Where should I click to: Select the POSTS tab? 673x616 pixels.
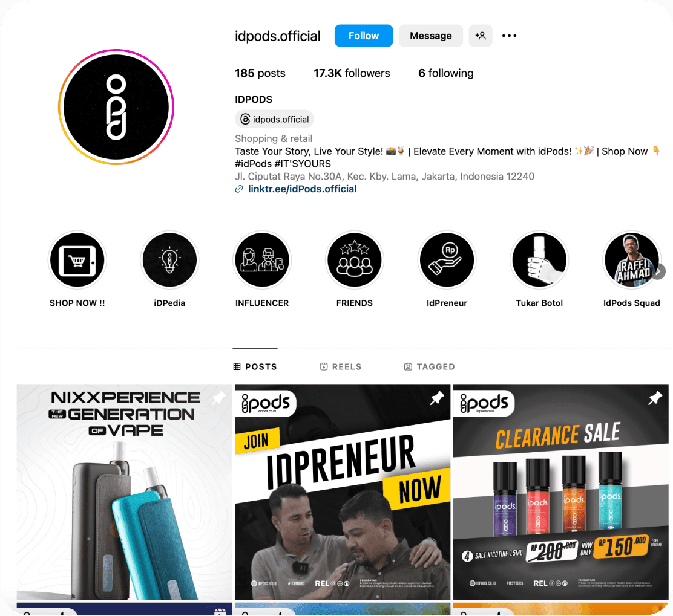255,366
